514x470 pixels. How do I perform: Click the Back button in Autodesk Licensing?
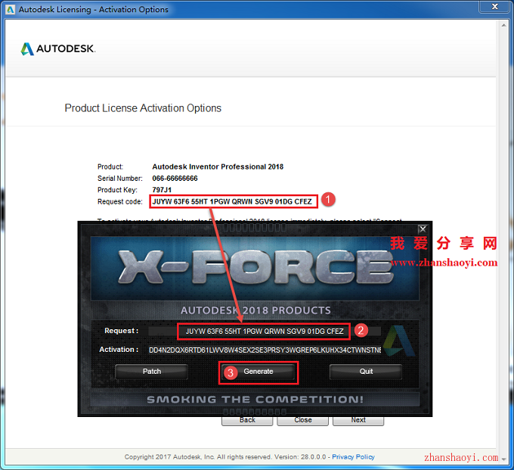pos(247,421)
